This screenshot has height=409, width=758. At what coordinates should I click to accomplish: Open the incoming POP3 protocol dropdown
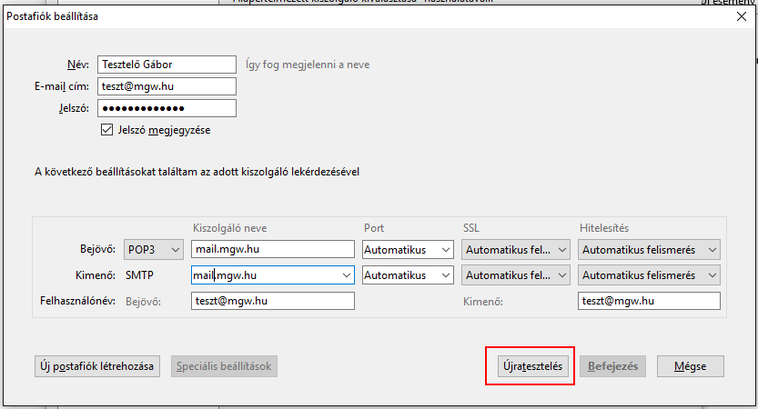[x=153, y=249]
